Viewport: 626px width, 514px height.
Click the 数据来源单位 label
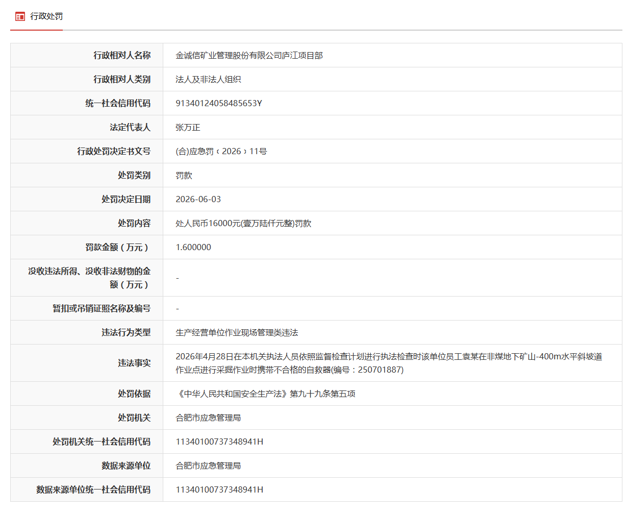(x=126, y=466)
